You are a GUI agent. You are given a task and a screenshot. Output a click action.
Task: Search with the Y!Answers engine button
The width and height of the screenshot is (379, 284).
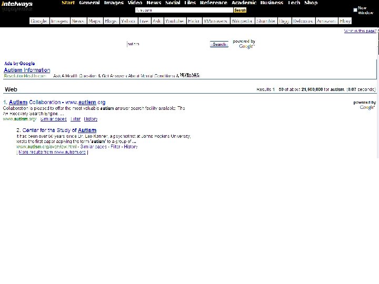(x=216, y=21)
